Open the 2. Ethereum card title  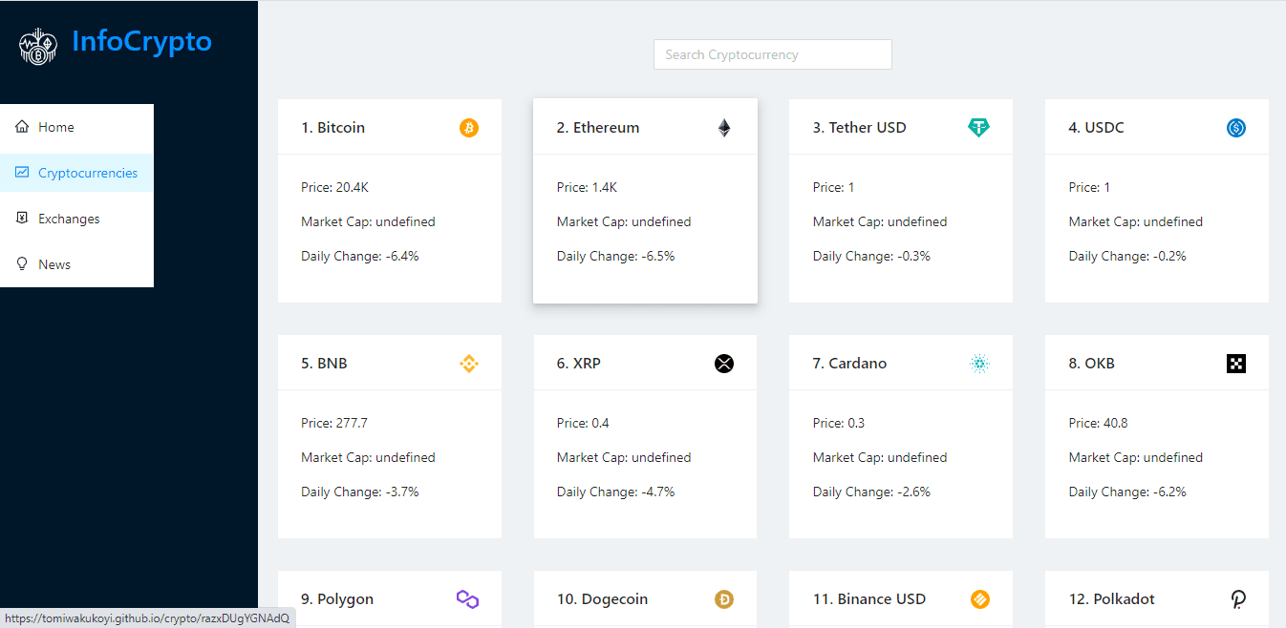[x=598, y=128]
